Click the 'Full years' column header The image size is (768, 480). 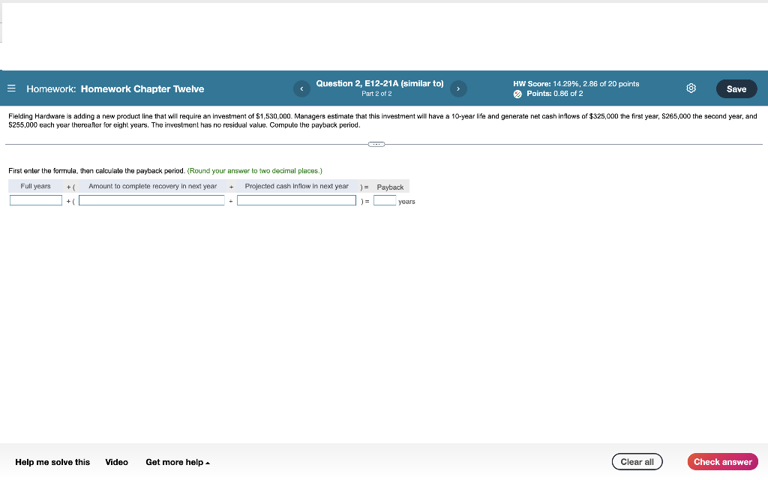(35, 186)
